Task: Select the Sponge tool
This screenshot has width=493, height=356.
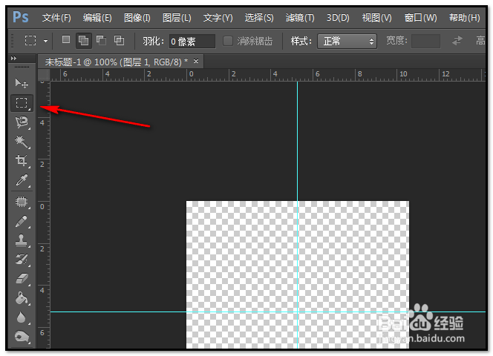Action: click(x=22, y=337)
